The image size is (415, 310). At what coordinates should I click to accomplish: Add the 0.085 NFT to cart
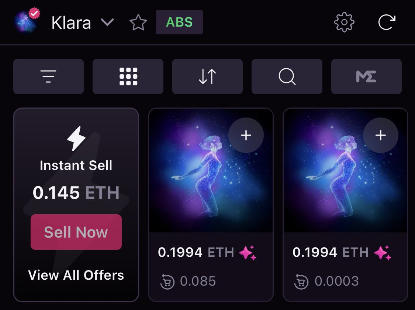(x=246, y=135)
